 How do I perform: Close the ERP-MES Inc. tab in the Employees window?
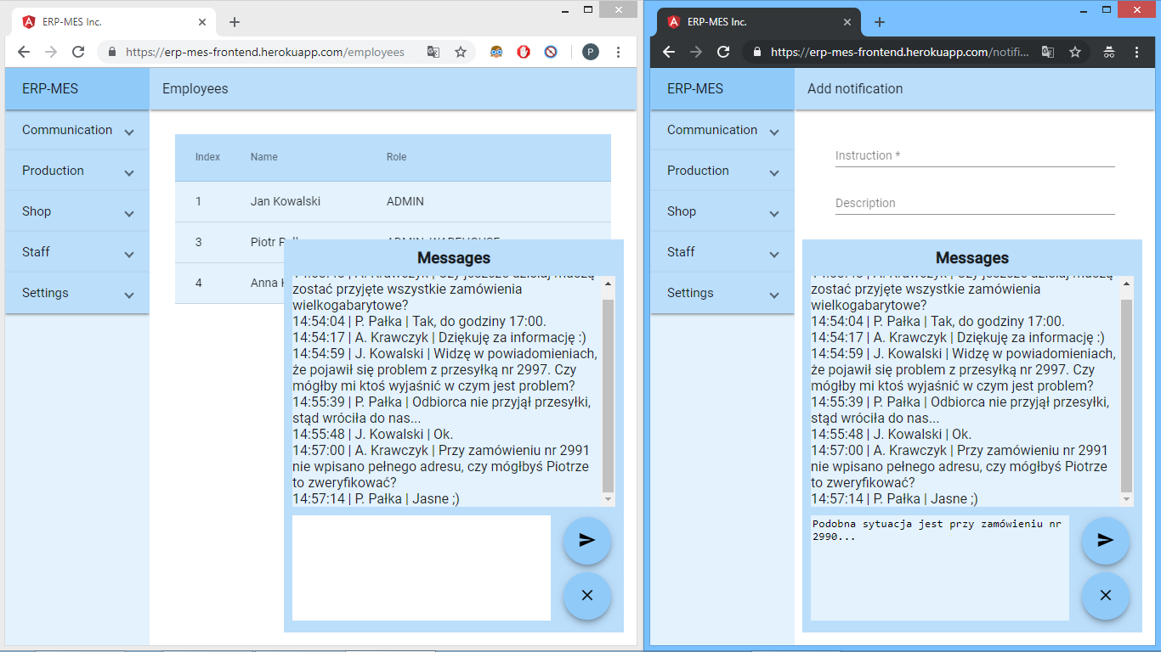tap(202, 22)
